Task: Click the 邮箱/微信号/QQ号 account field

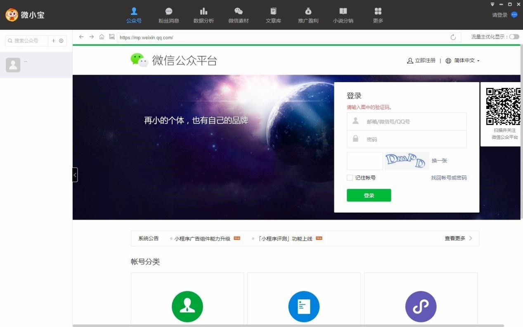Action: (x=407, y=121)
